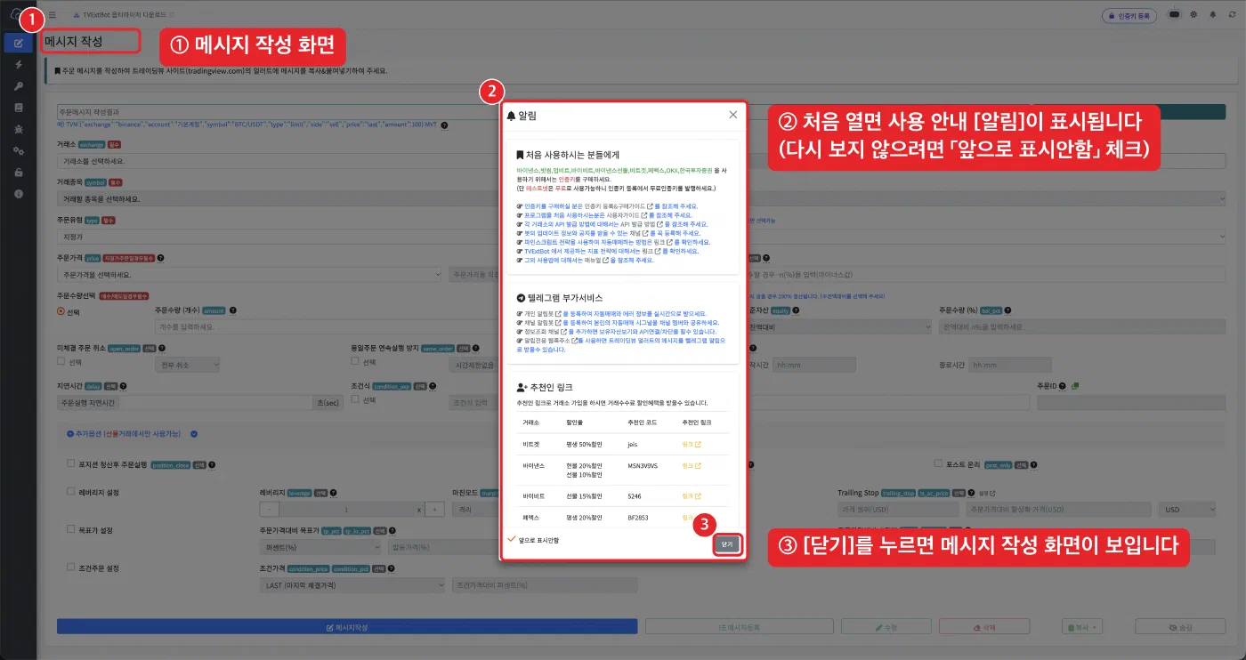1246x660 pixels.
Task: Click help icon beside 지연시간 label
Action: point(123,386)
